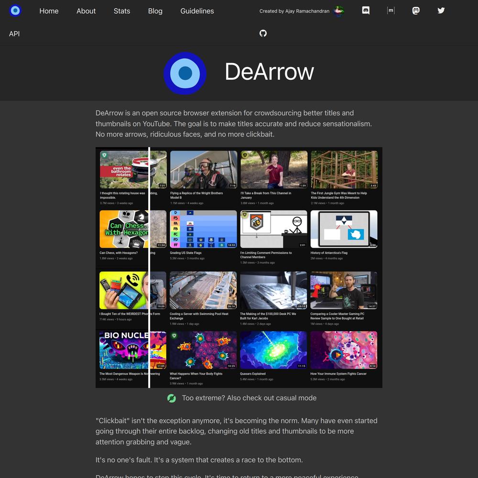This screenshot has width=478, height=478.
Task: Open the Blog page
Action: click(155, 11)
